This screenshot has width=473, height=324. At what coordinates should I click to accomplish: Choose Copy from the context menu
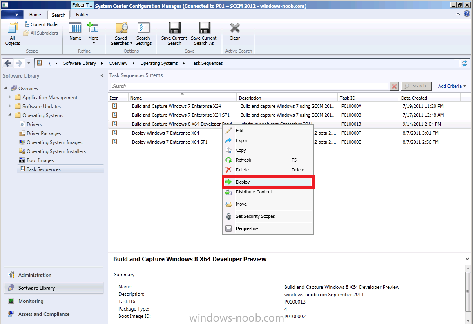[268, 150]
